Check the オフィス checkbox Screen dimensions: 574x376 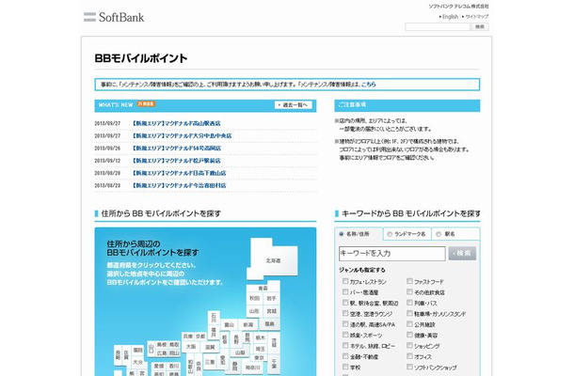point(409,356)
